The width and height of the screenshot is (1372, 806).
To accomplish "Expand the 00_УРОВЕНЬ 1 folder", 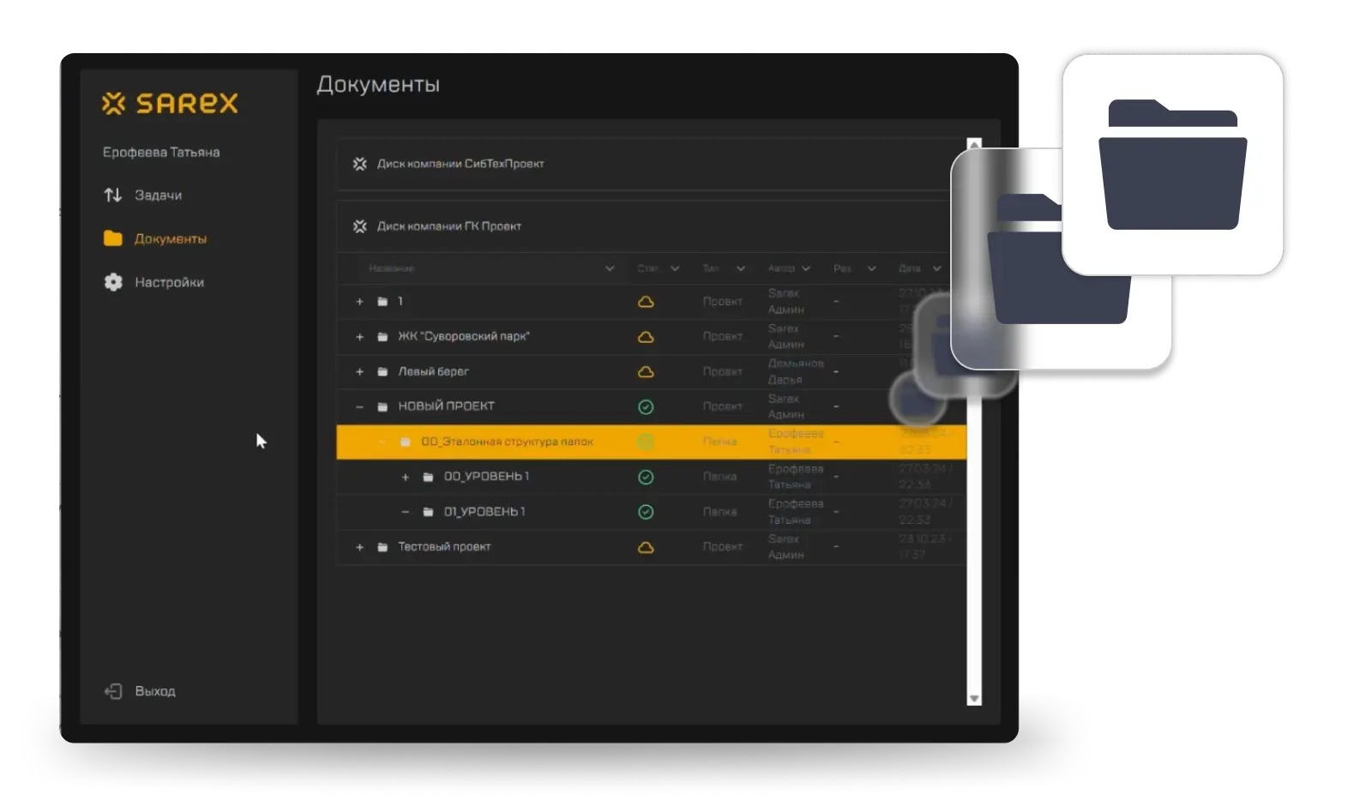I will 406,477.
